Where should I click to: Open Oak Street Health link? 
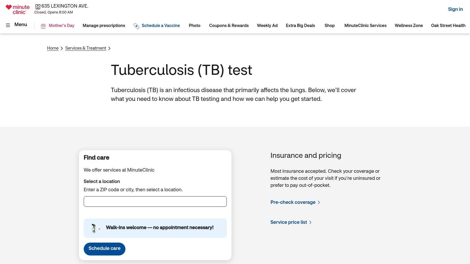448,26
